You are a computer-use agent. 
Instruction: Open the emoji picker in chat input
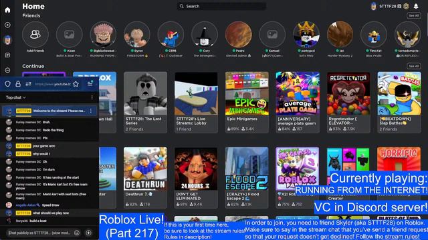[77, 233]
